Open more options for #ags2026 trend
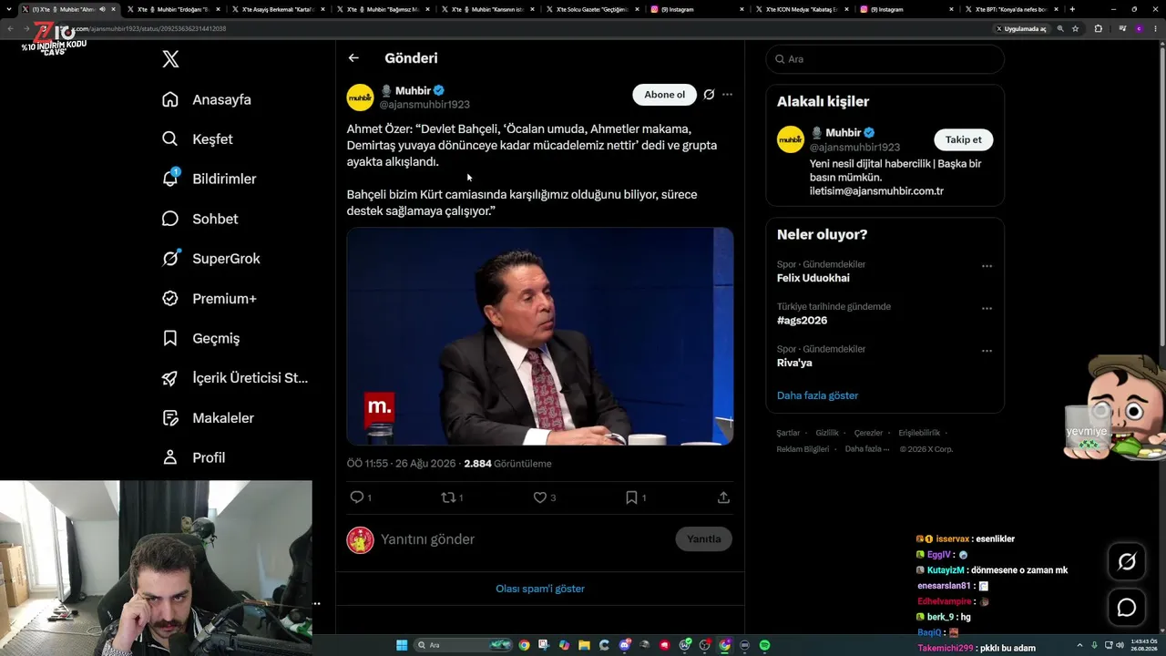Viewport: 1166px width, 656px height. tap(987, 309)
